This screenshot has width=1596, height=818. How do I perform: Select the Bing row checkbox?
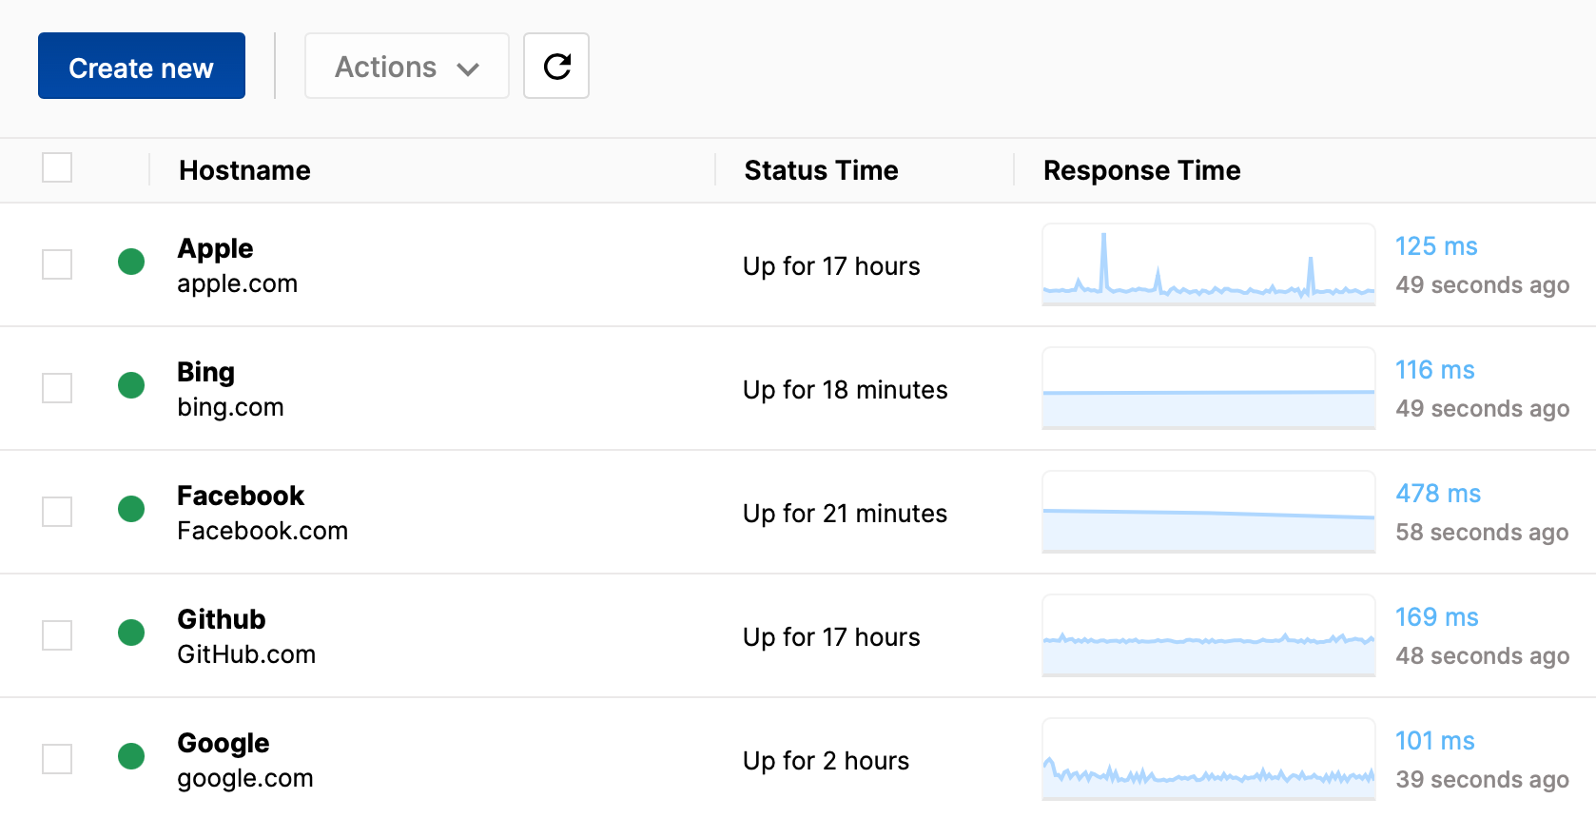pos(57,388)
